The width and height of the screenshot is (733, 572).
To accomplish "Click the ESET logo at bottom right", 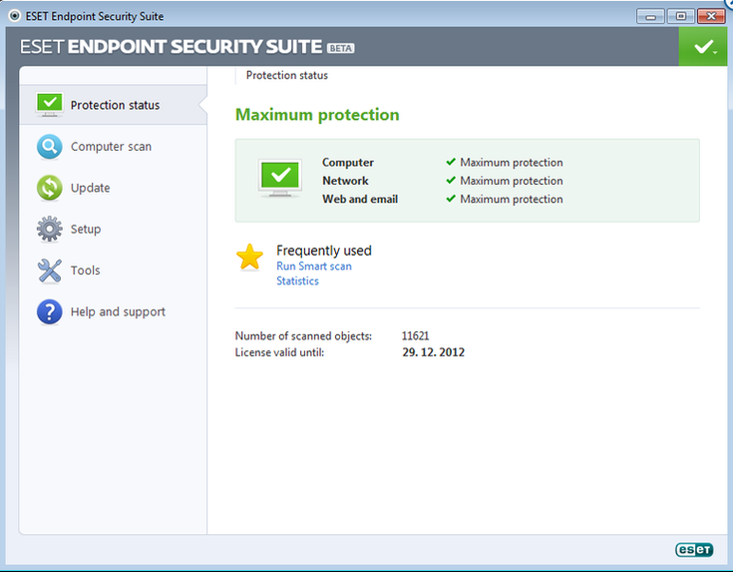I will coord(694,549).
